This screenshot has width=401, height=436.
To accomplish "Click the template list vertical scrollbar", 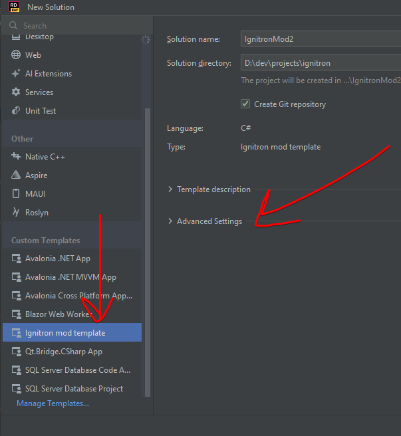I will (x=148, y=252).
